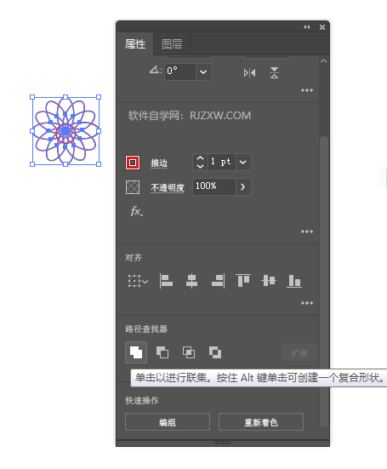Screen dimensions: 387x469
Task: Click the opacity checkerboard swatch
Action: [x=133, y=187]
